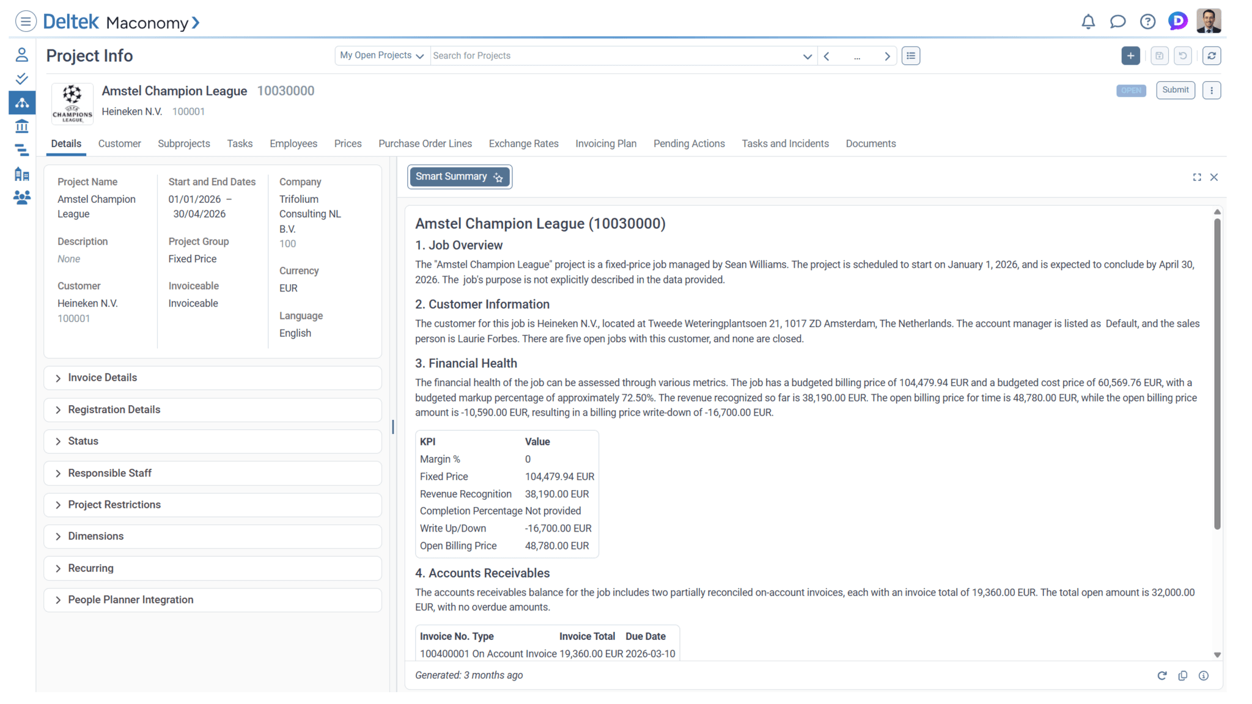
Task: Click the refresh icon in top toolbar
Action: (x=1212, y=56)
